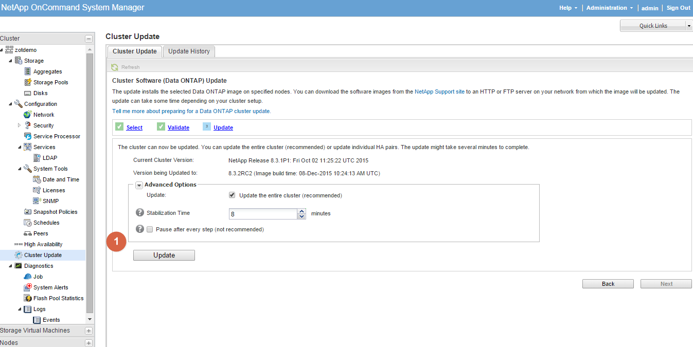Click the System Tools icon
This screenshot has width=693, height=347.
click(x=28, y=169)
